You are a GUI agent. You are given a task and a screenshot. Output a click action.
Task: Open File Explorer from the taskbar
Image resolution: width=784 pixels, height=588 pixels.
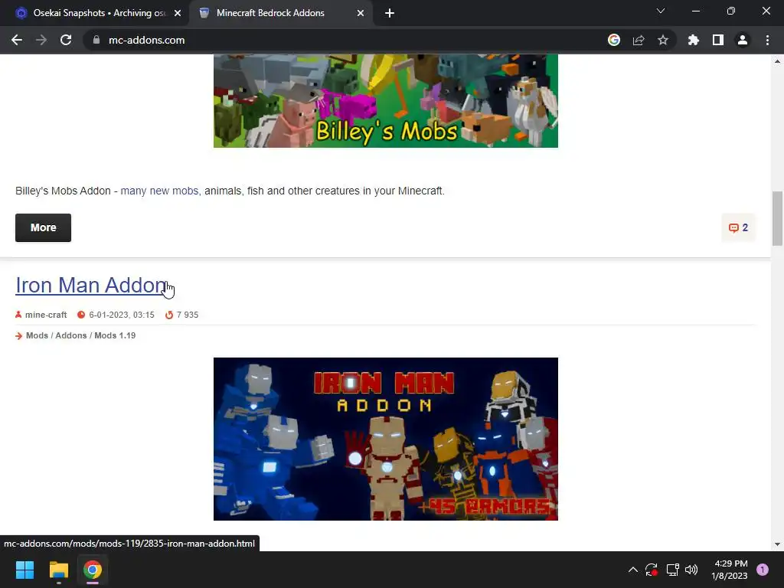pos(58,570)
